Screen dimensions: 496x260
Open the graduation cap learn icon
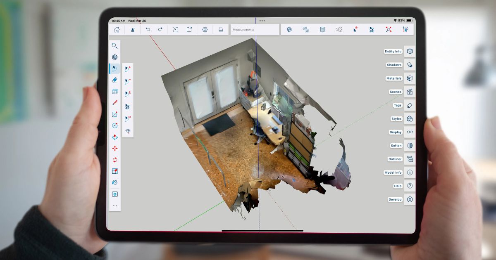point(128,131)
